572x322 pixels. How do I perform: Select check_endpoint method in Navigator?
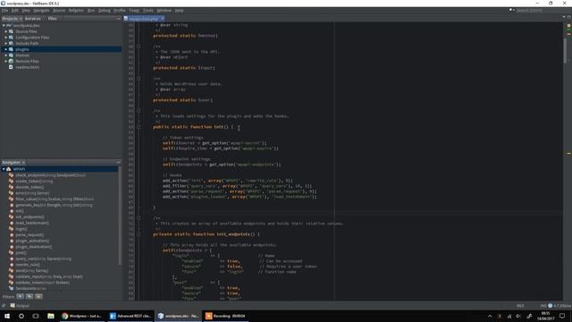click(50, 175)
